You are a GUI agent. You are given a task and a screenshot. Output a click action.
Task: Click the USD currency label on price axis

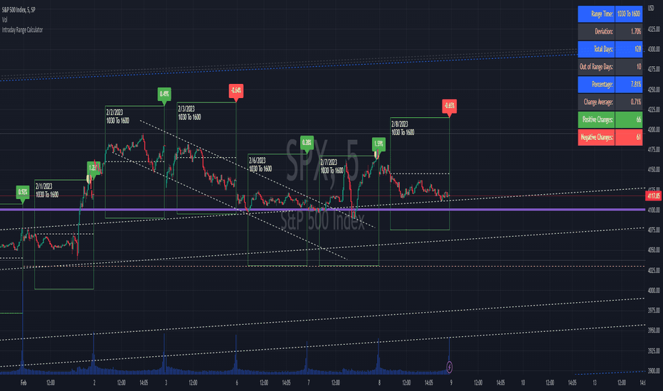coord(651,9)
